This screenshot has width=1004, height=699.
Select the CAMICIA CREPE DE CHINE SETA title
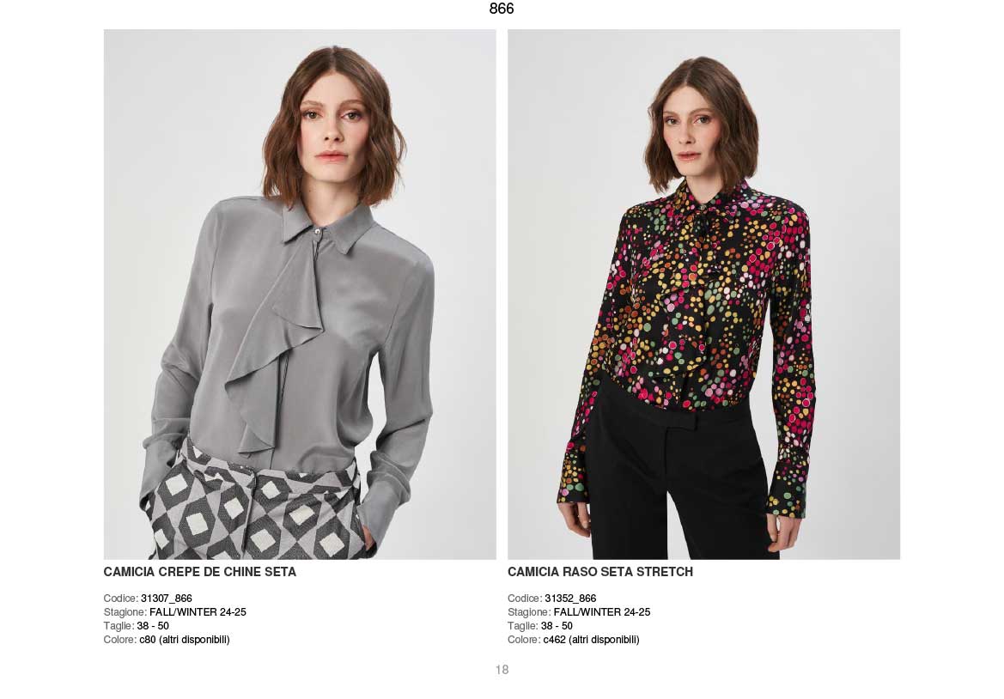200,572
